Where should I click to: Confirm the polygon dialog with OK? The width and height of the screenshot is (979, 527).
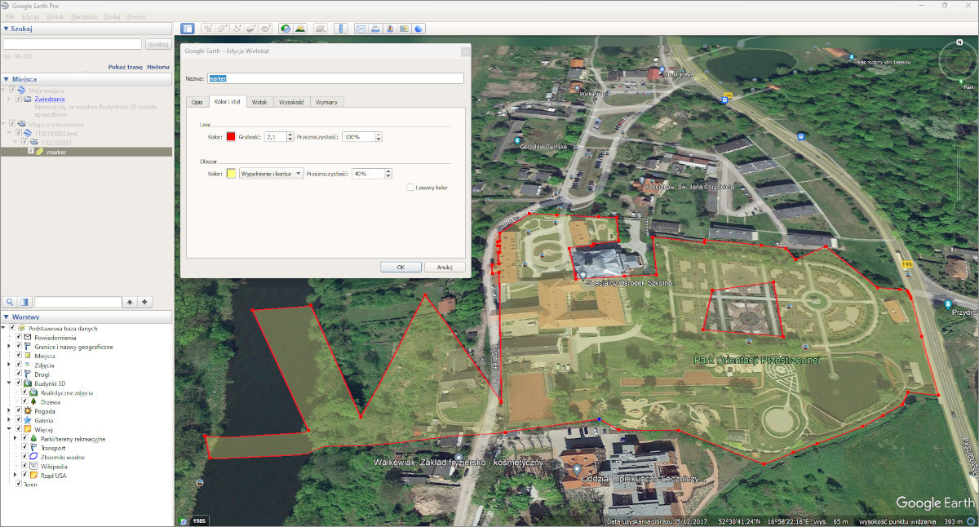(x=401, y=267)
